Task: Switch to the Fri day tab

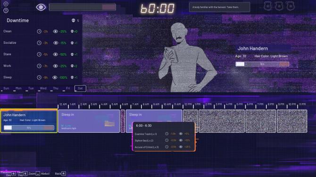Action: click(x=68, y=88)
